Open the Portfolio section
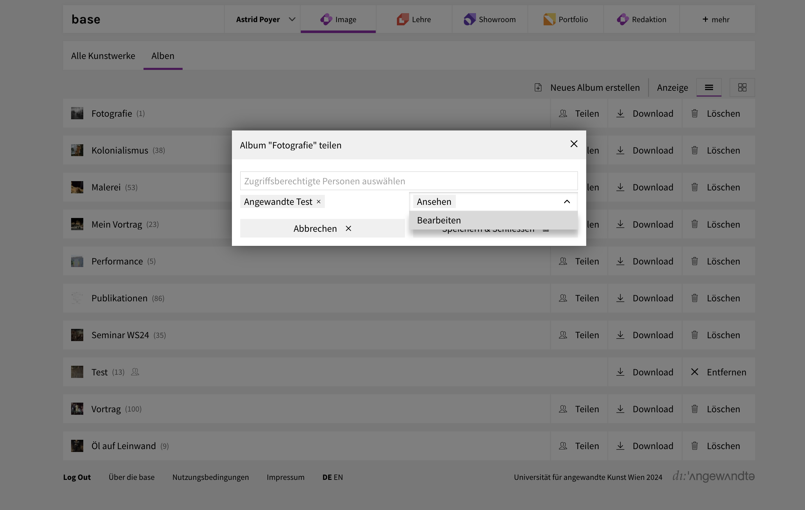Viewport: 805px width, 510px height. pyautogui.click(x=566, y=20)
